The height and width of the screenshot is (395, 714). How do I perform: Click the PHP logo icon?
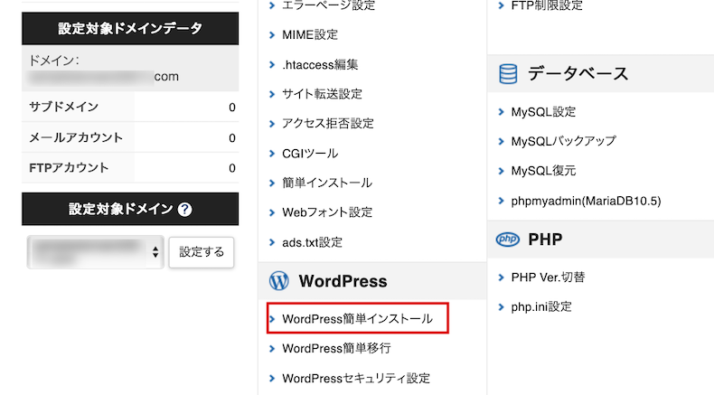[x=508, y=239]
